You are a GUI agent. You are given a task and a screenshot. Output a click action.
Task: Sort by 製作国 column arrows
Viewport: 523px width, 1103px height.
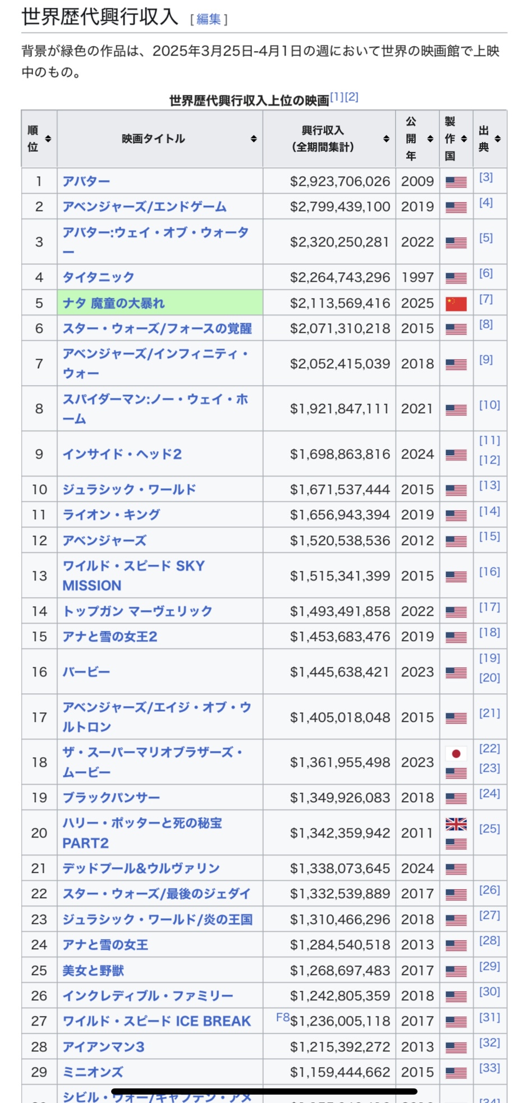[464, 139]
